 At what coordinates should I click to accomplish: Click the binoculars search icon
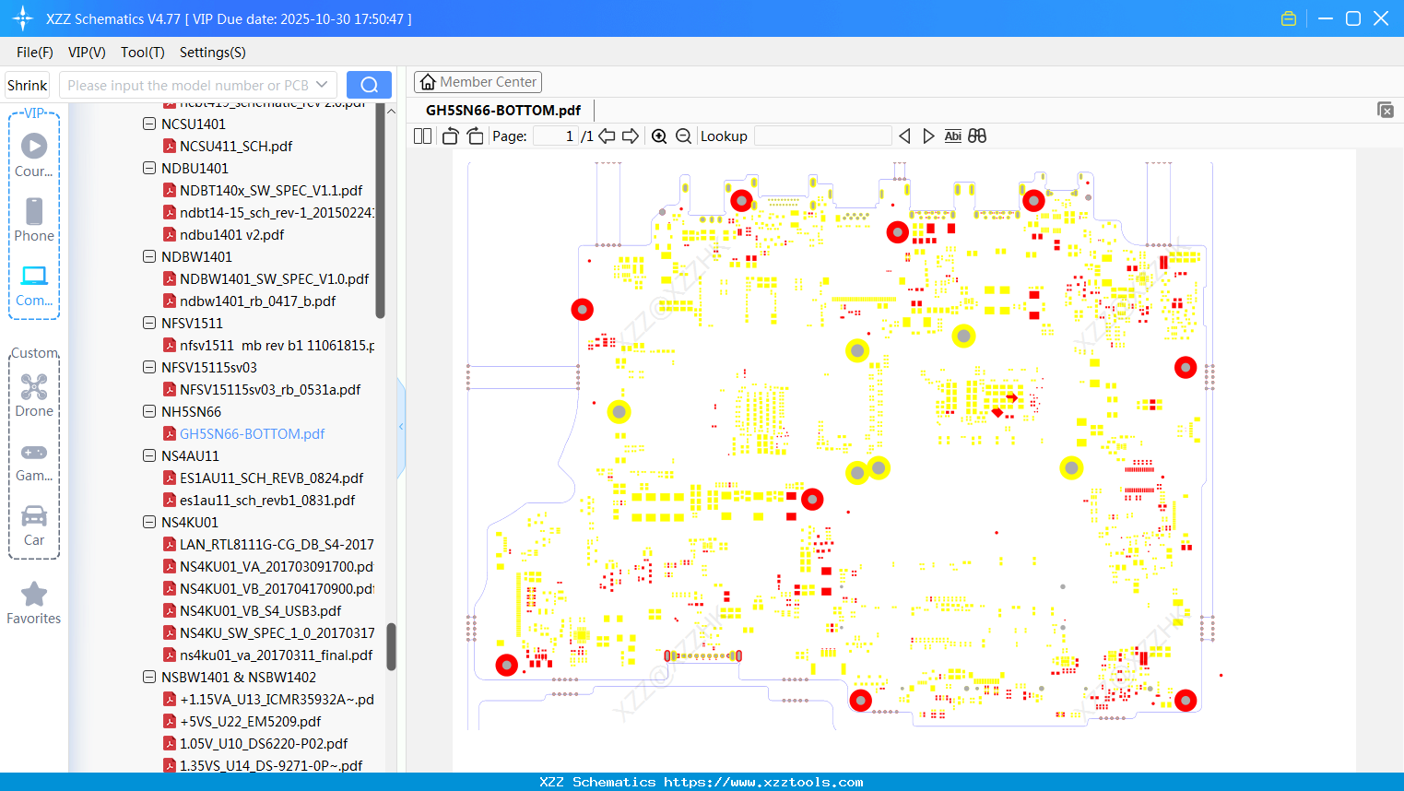tap(977, 136)
